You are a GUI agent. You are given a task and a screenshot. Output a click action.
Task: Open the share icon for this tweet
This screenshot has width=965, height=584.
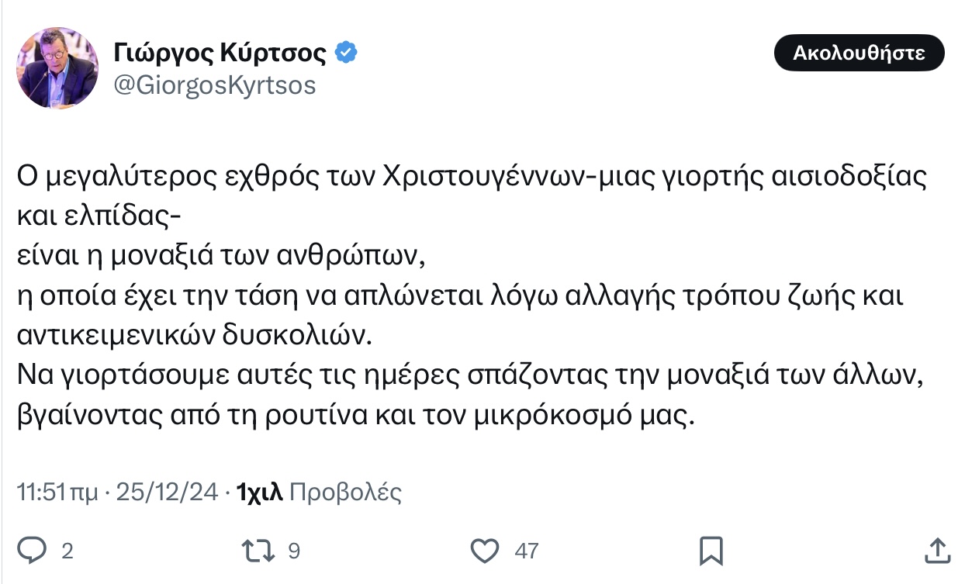937,551
